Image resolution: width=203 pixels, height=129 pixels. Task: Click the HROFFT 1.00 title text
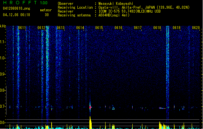point(25,3)
